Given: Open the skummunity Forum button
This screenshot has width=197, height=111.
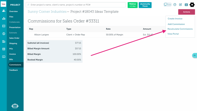Looking at the screenshot, I should (145, 5).
